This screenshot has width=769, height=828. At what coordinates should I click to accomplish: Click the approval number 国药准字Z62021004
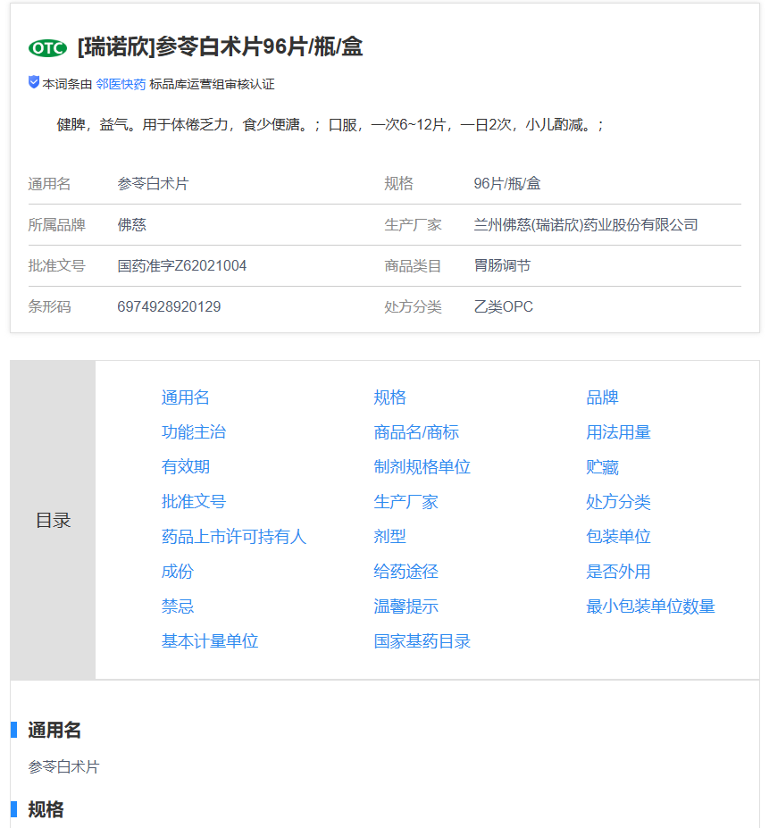click(181, 265)
